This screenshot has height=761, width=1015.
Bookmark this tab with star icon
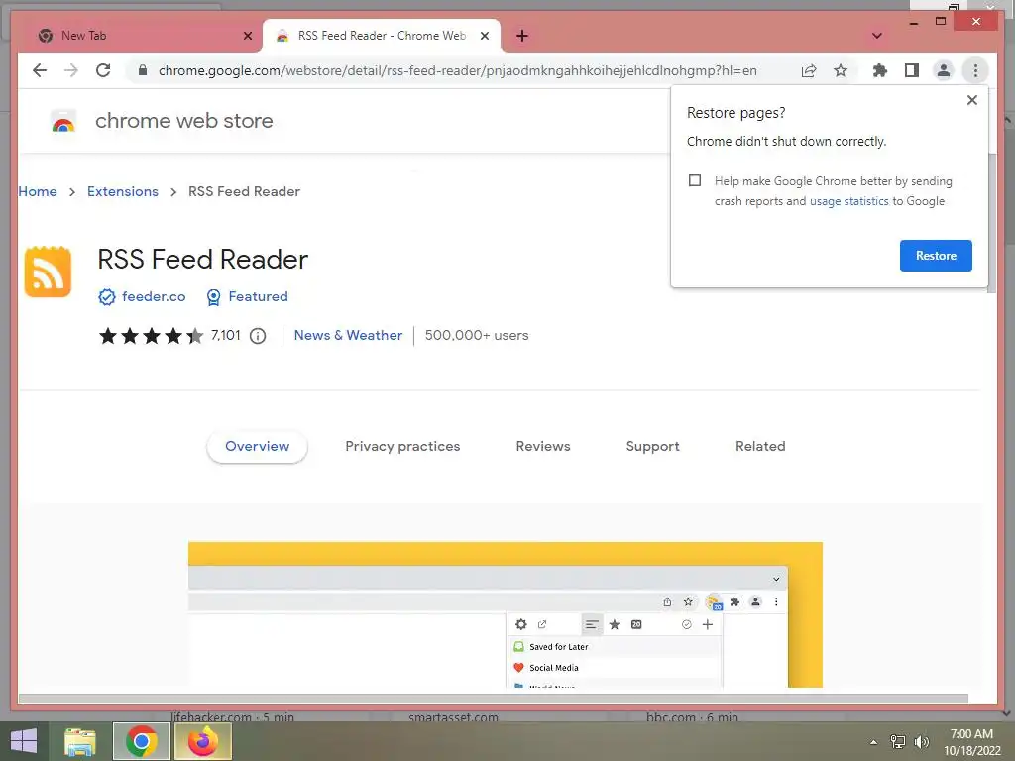click(x=841, y=70)
